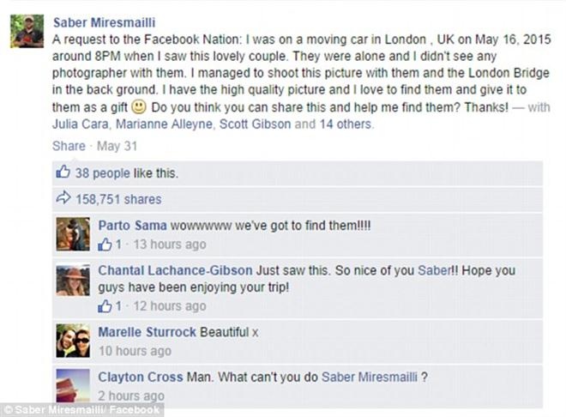Click Chantal Lachance-Gibson's profile photo

pos(72,280)
